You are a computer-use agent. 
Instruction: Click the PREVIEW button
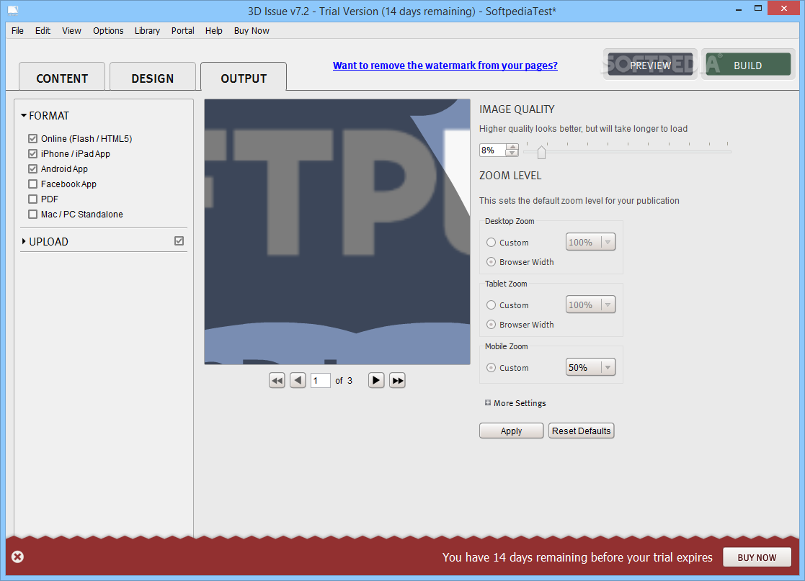pos(650,65)
